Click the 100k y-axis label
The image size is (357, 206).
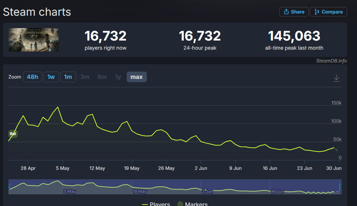tap(336, 121)
